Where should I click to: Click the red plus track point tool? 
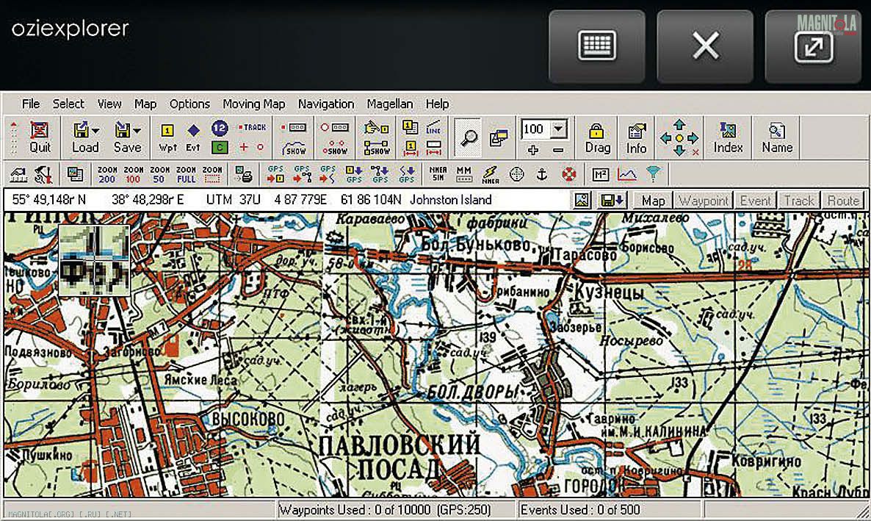243,148
